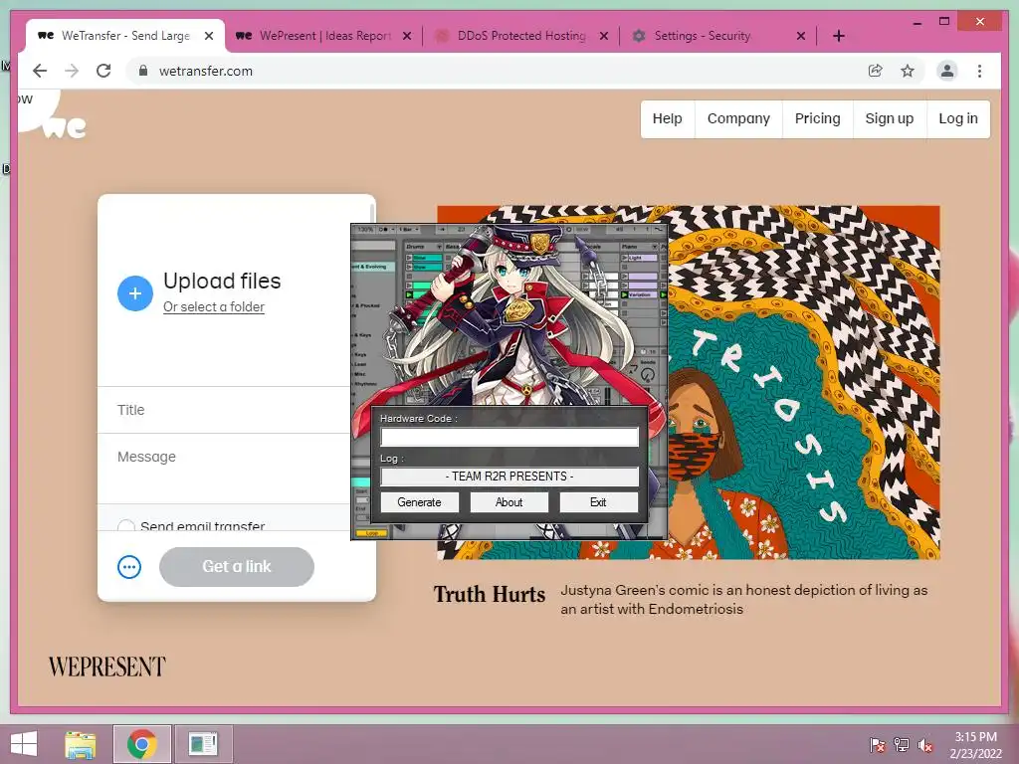
Task: Click the Get a link button
Action: [237, 566]
